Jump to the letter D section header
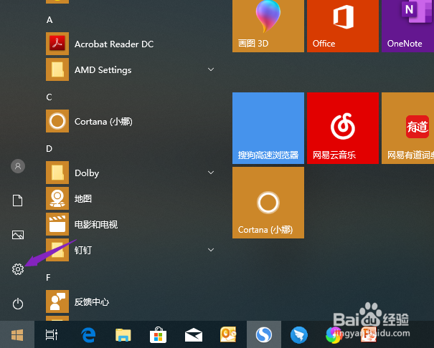Image resolution: width=434 pixels, height=348 pixels. pos(49,149)
